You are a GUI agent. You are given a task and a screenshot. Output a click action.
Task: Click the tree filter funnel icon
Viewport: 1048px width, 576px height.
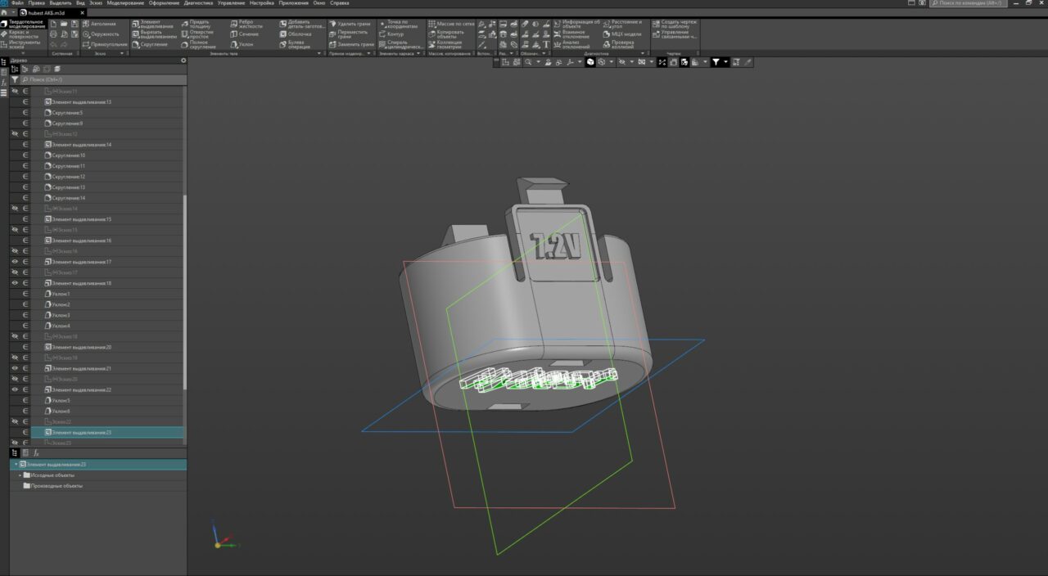15,80
